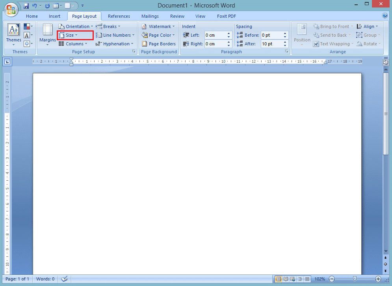
Task: Click the Rotate button
Action: tap(368, 44)
